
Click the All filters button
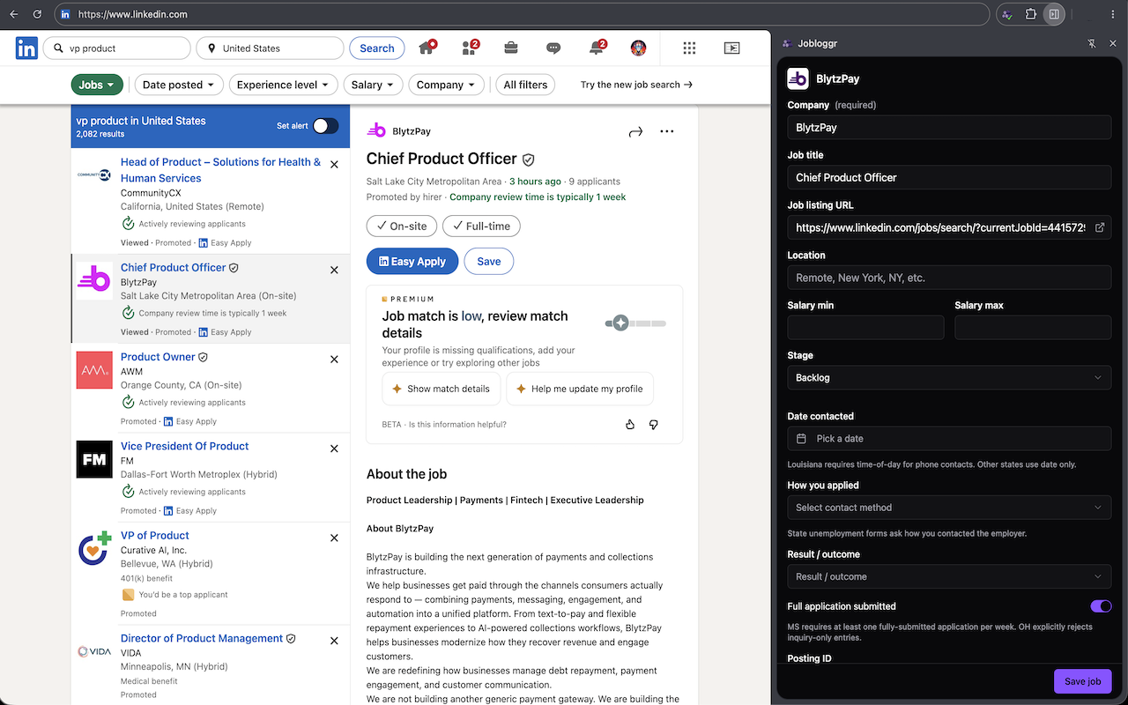pos(525,85)
